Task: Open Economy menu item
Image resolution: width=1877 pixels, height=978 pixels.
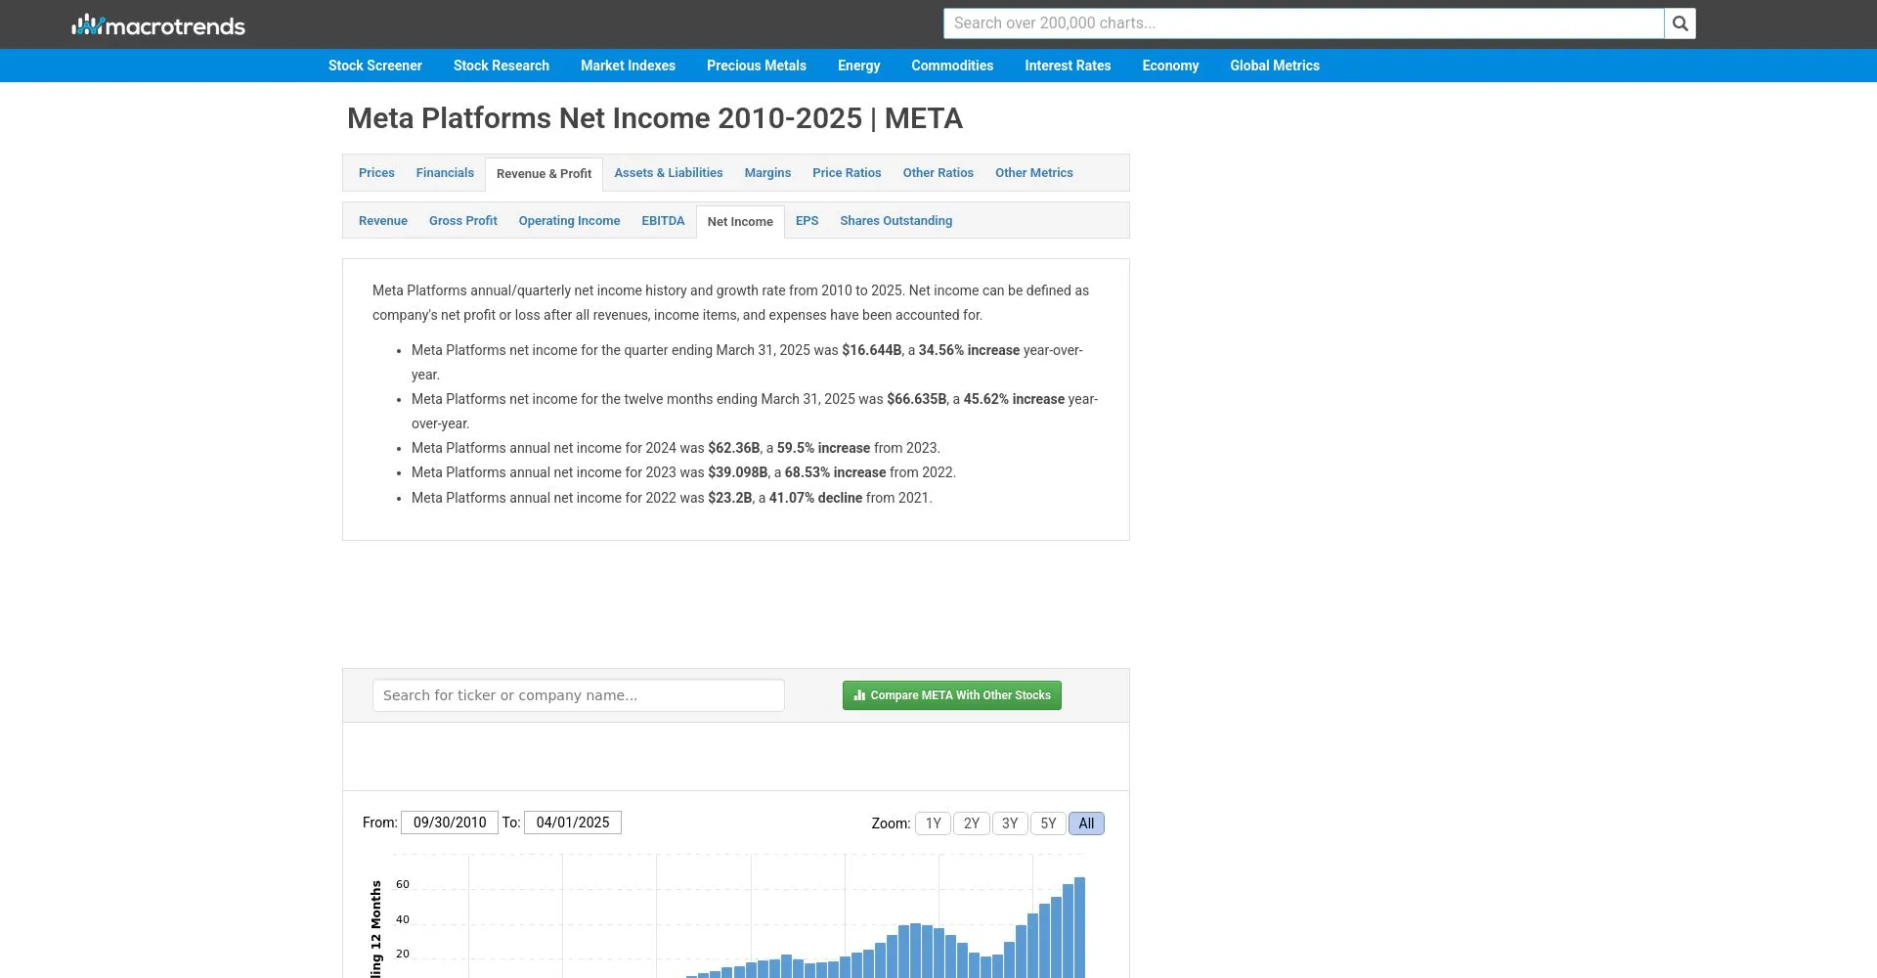Action: pos(1170,66)
